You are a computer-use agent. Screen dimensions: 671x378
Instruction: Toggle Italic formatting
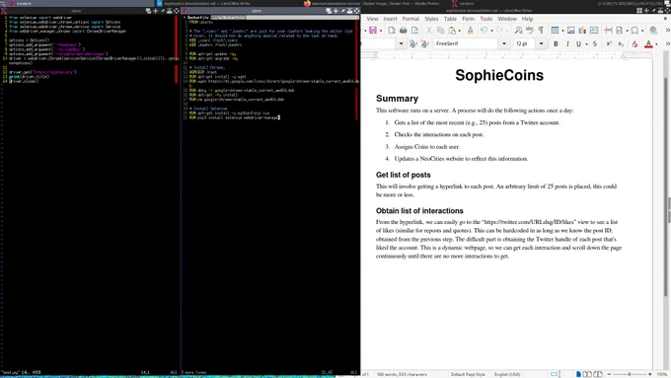pos(567,43)
